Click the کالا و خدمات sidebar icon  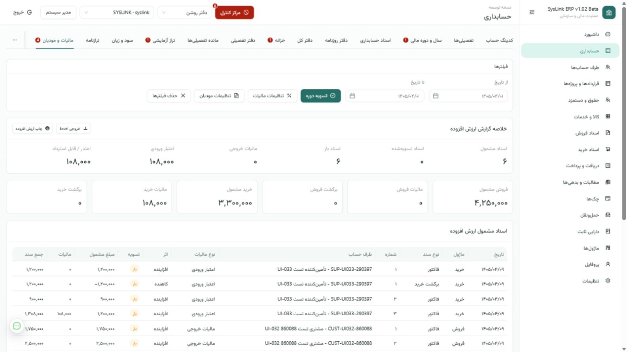608,116
